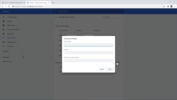The width and height of the screenshot is (177, 100).
Task: Expand the Advanced settings section
Action: (x=13, y=51)
